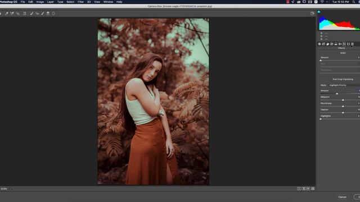The image size is (360, 202).
Task: Click the vignette Highlights slider handle
Action: [x=321, y=119]
